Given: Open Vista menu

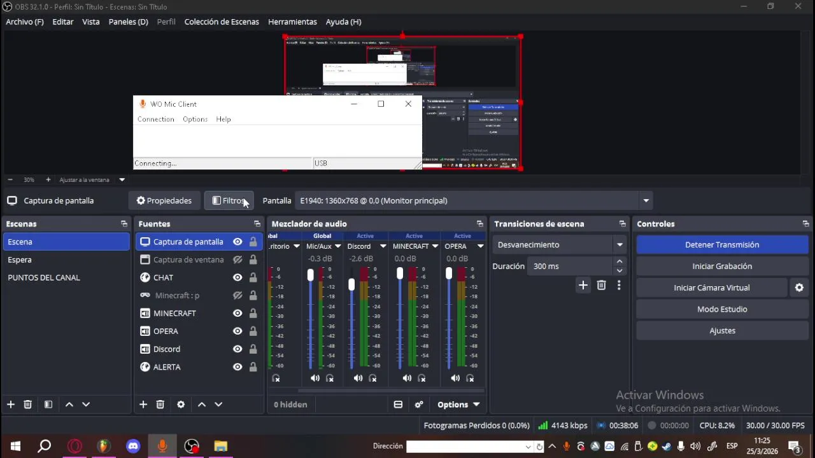Looking at the screenshot, I should 91,22.
